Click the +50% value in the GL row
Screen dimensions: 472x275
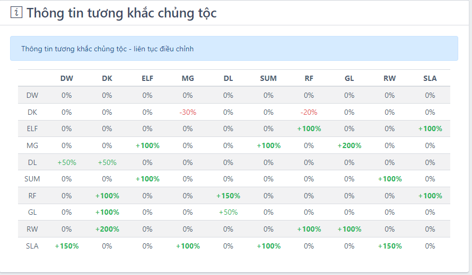(228, 212)
